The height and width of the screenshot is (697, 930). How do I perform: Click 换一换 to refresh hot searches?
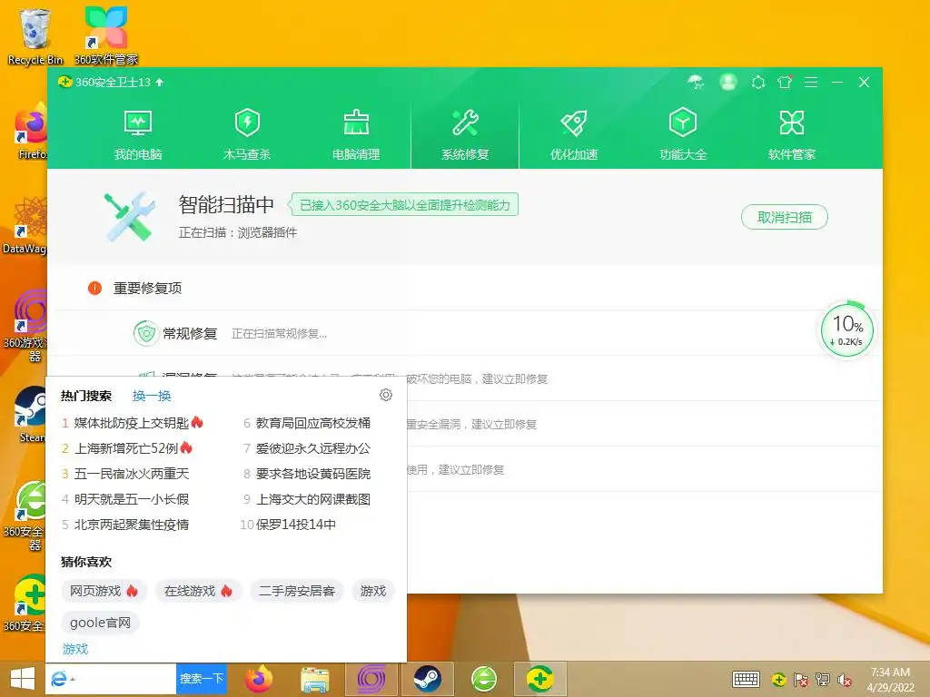(152, 396)
